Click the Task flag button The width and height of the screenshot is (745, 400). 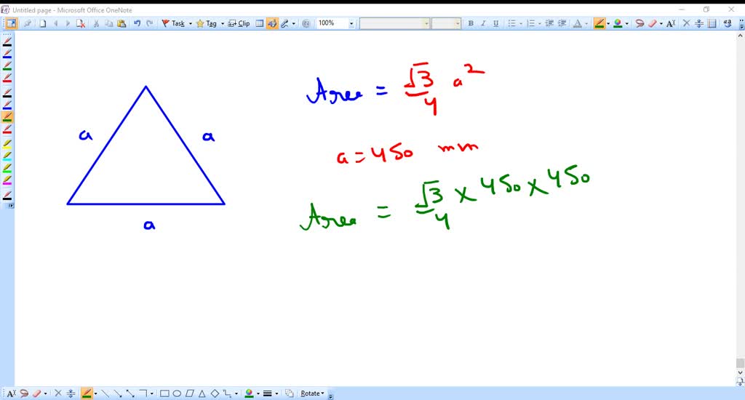tap(173, 23)
